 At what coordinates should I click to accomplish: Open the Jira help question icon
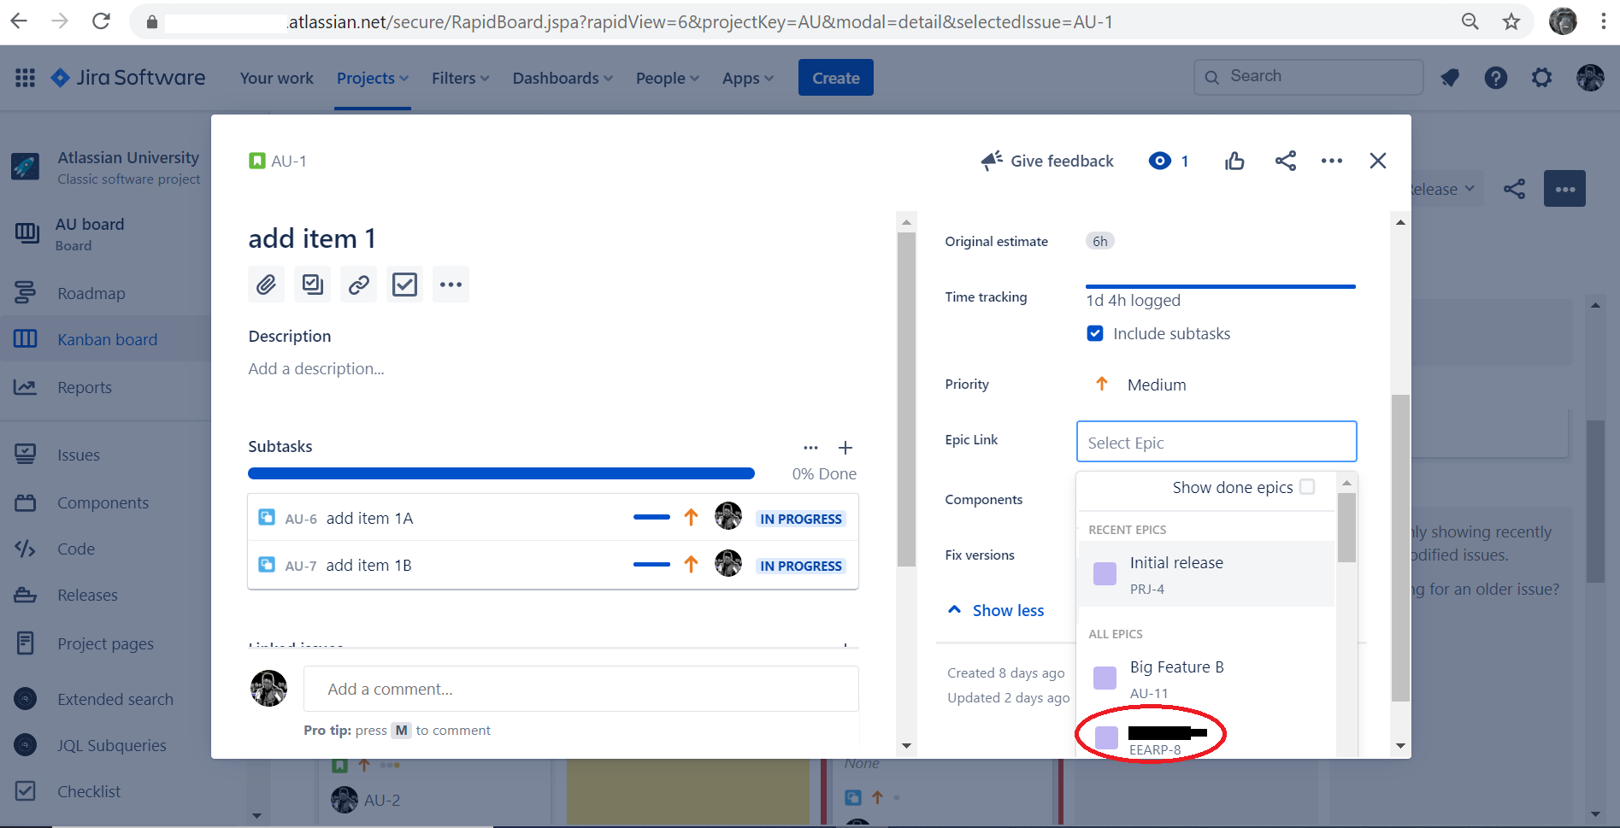[x=1496, y=78]
